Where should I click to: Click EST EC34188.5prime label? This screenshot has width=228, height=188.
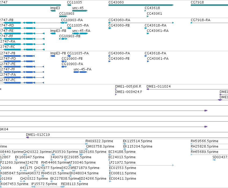tap(122, 152)
